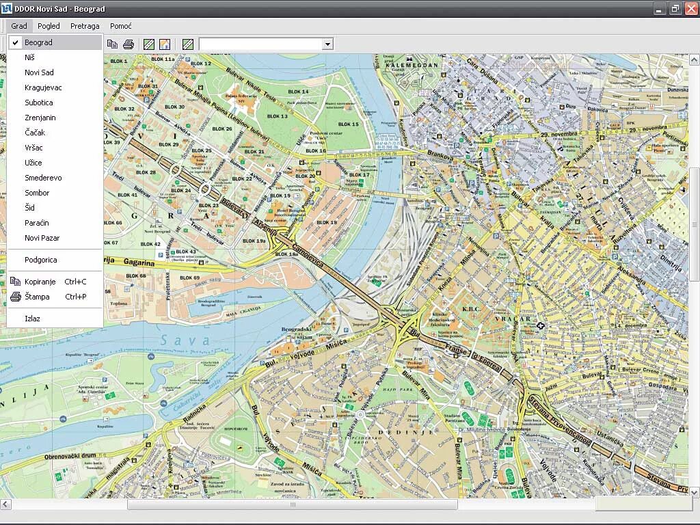Viewport: 700px width, 525px height.
Task: Select Šid from the city list
Action: 55,208
